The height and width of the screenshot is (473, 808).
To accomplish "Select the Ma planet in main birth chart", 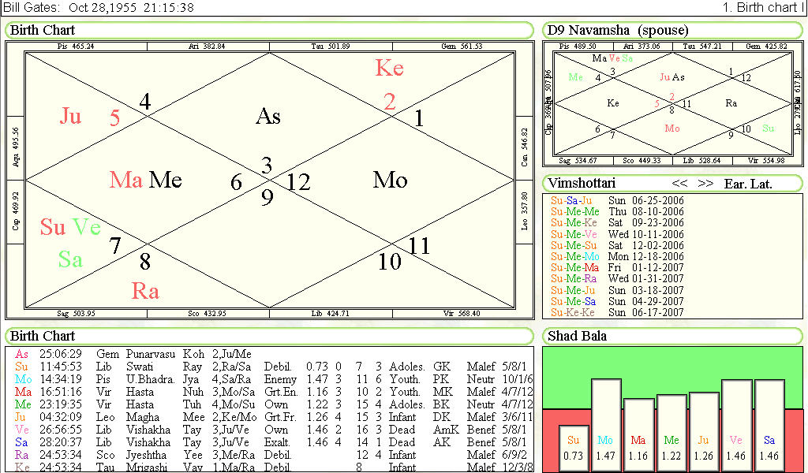I will point(125,180).
